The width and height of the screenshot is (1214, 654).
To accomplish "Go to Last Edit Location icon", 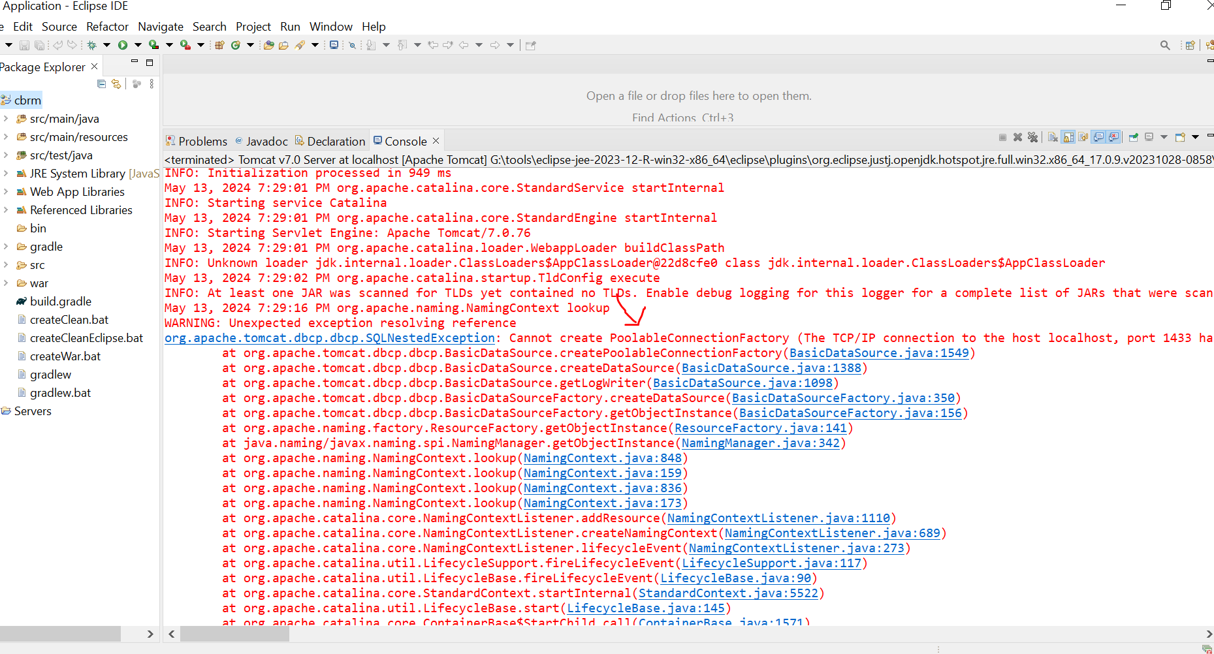I will point(432,45).
